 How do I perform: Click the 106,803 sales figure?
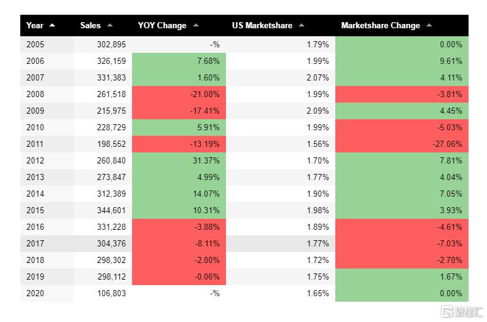coord(111,293)
